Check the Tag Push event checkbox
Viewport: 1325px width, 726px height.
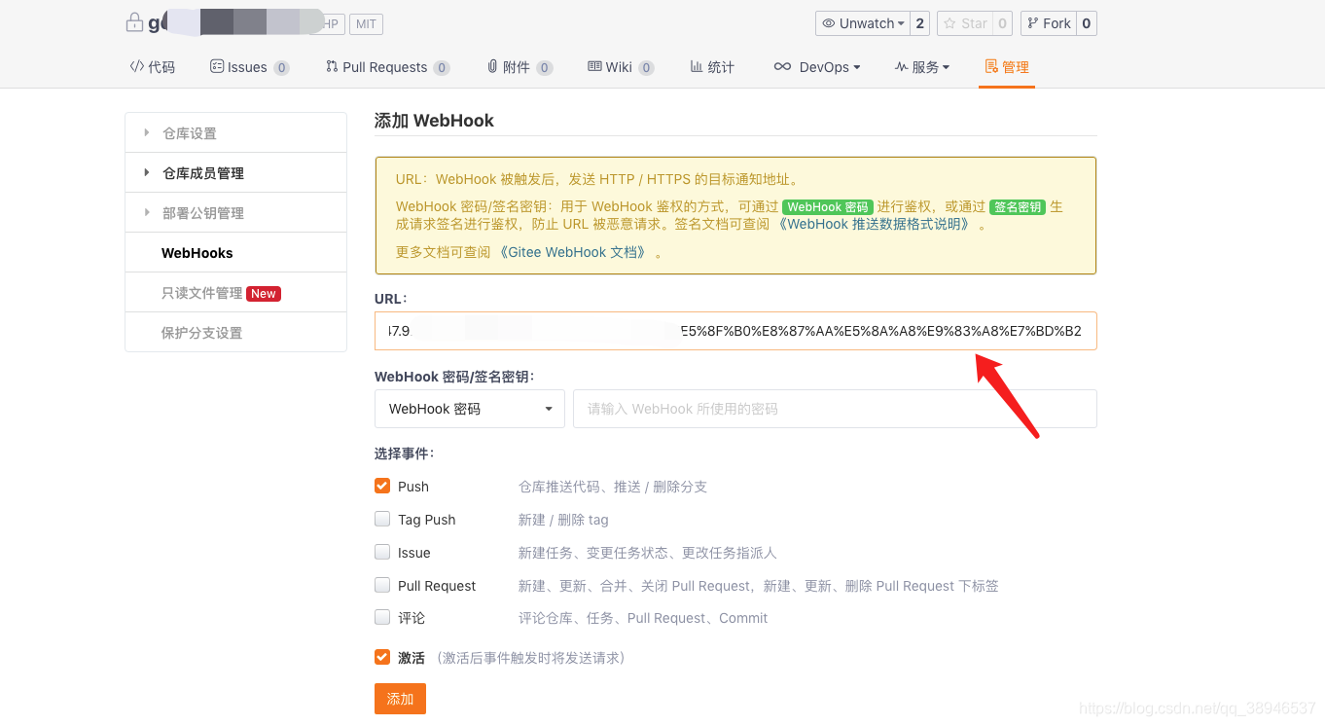(382, 519)
